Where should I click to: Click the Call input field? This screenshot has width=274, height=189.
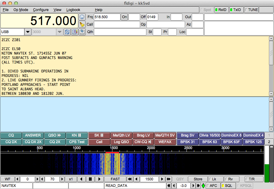pyautogui.click(x=117, y=24)
